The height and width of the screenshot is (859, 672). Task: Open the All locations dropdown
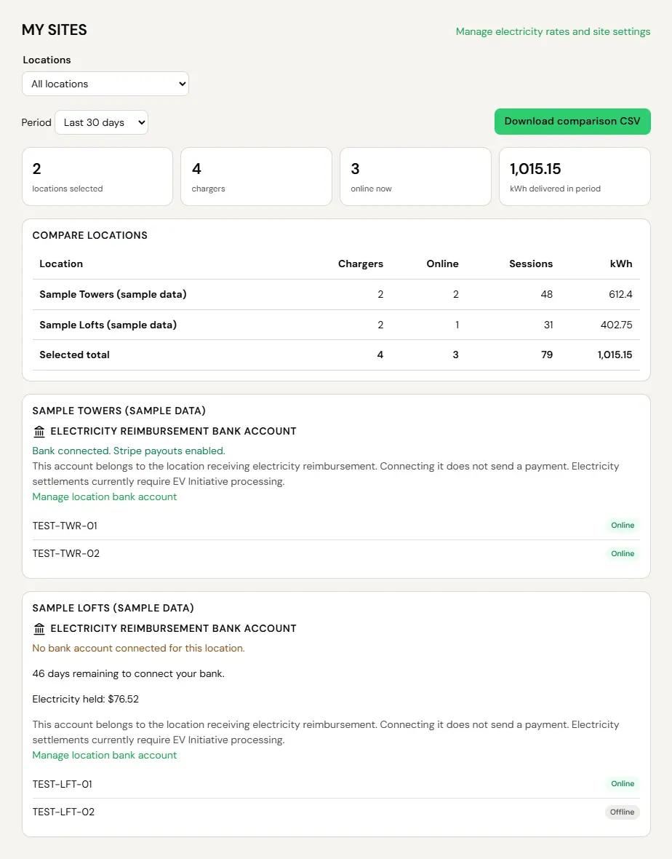pos(105,84)
